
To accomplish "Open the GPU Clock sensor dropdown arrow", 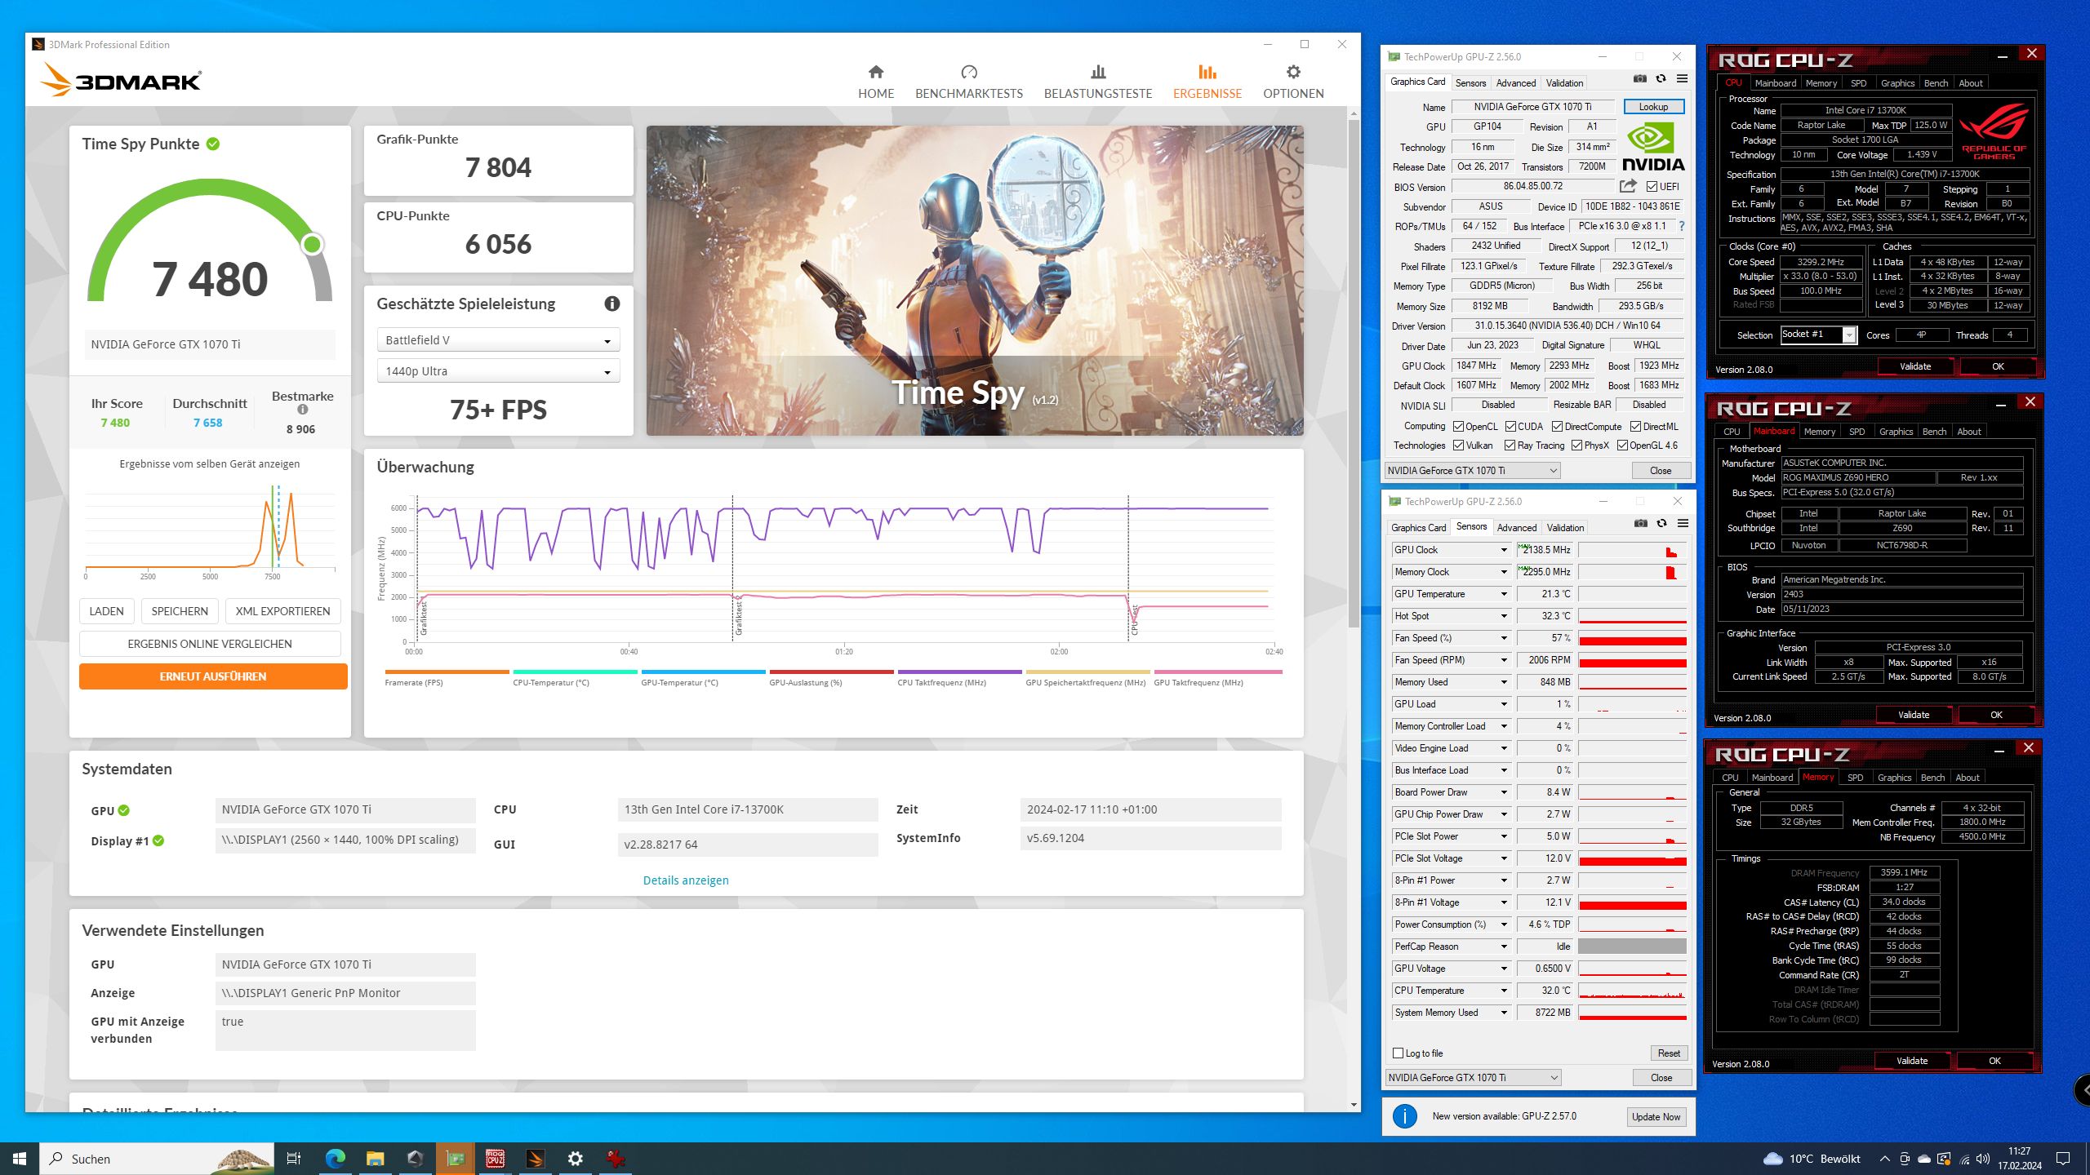I will 1504,550.
